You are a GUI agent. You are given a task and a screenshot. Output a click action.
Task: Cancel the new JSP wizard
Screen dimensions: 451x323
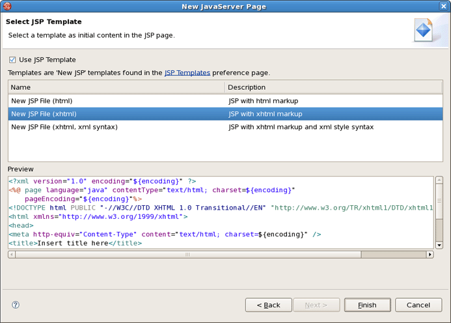tap(418, 305)
